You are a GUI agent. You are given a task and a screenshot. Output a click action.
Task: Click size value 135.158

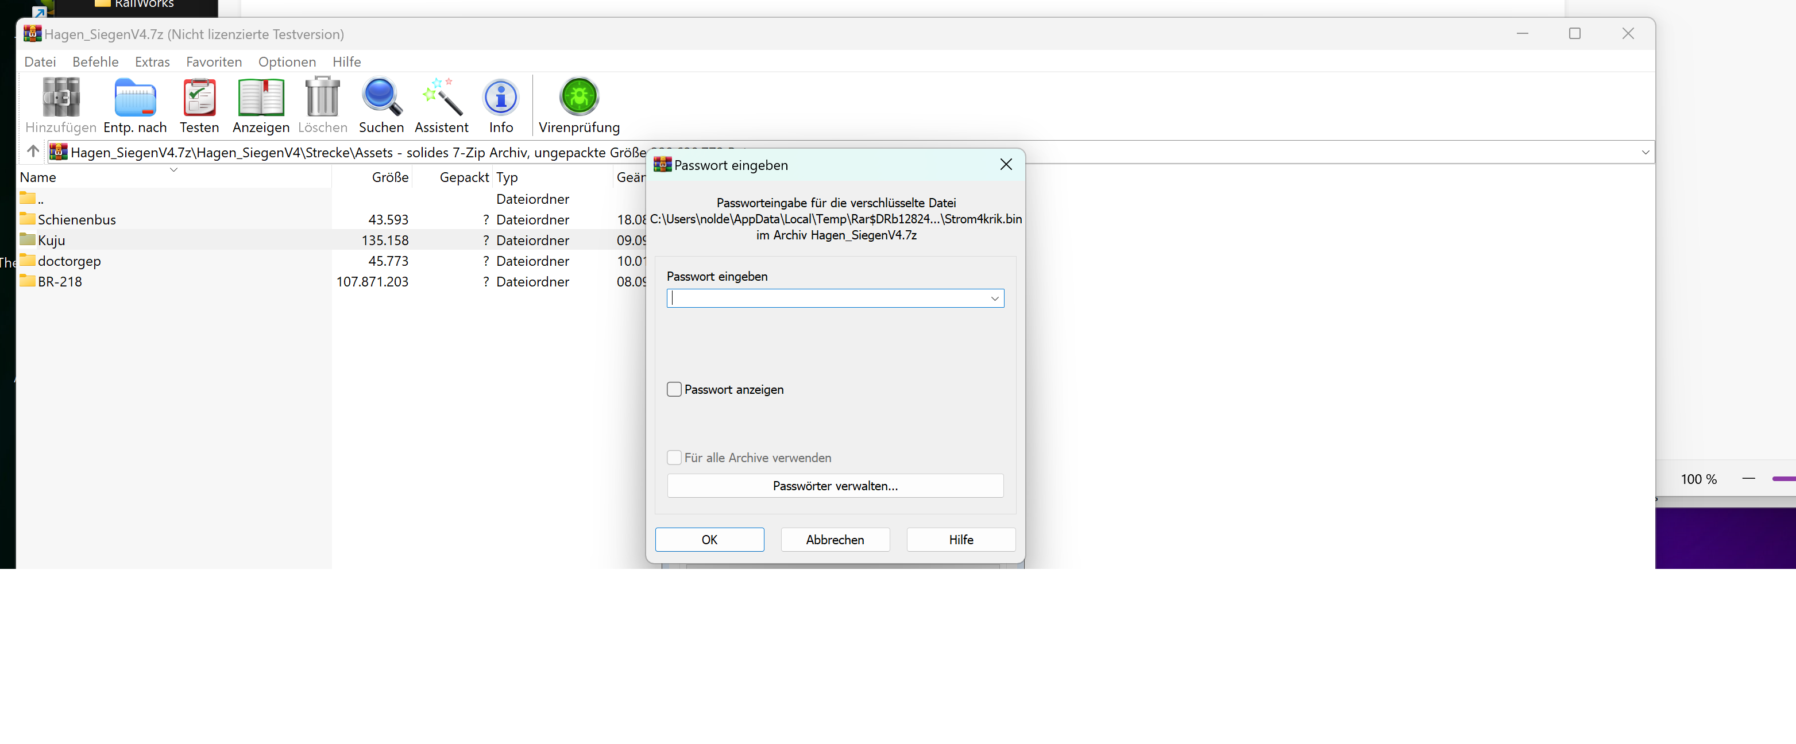point(385,241)
